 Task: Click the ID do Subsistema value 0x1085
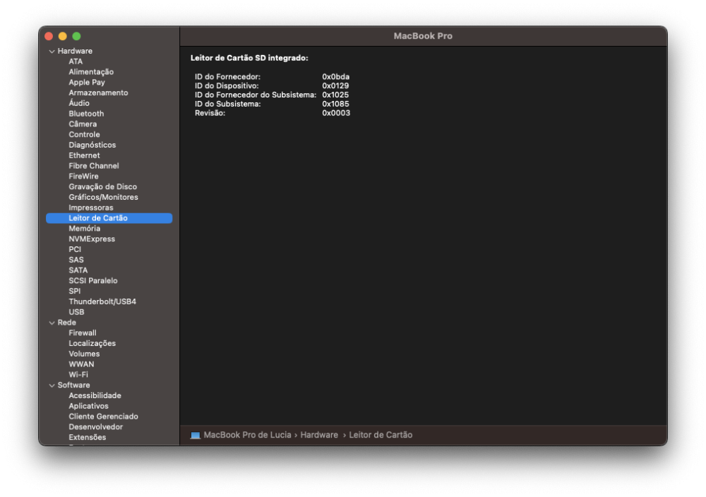click(335, 104)
